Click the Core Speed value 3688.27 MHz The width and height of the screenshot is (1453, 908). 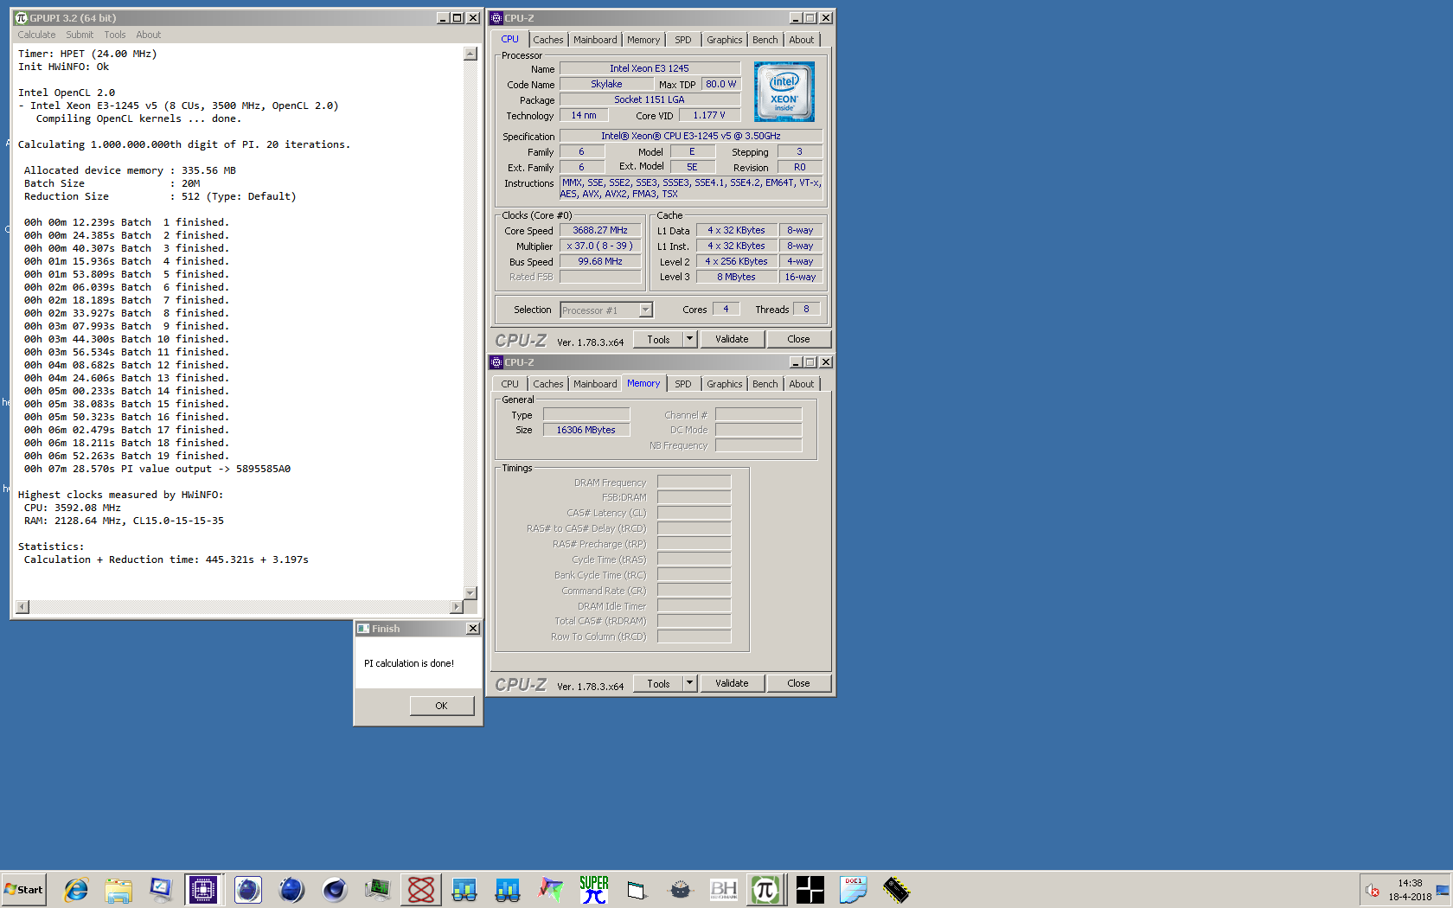click(x=600, y=230)
